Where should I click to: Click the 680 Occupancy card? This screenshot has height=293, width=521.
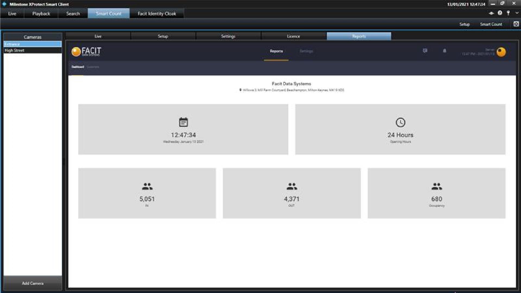click(x=437, y=193)
